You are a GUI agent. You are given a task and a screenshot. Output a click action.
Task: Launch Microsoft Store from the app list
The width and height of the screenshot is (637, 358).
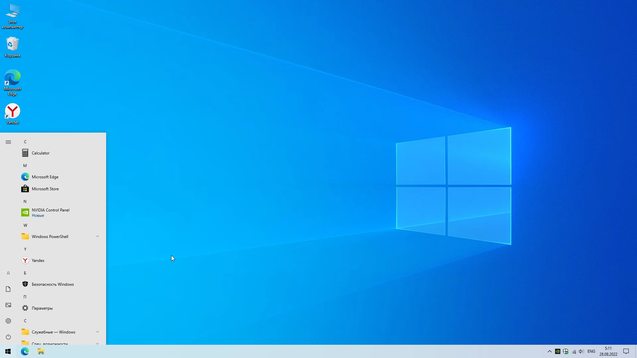point(45,189)
